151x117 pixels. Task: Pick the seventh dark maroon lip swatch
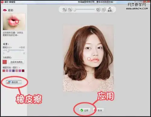[23, 71]
